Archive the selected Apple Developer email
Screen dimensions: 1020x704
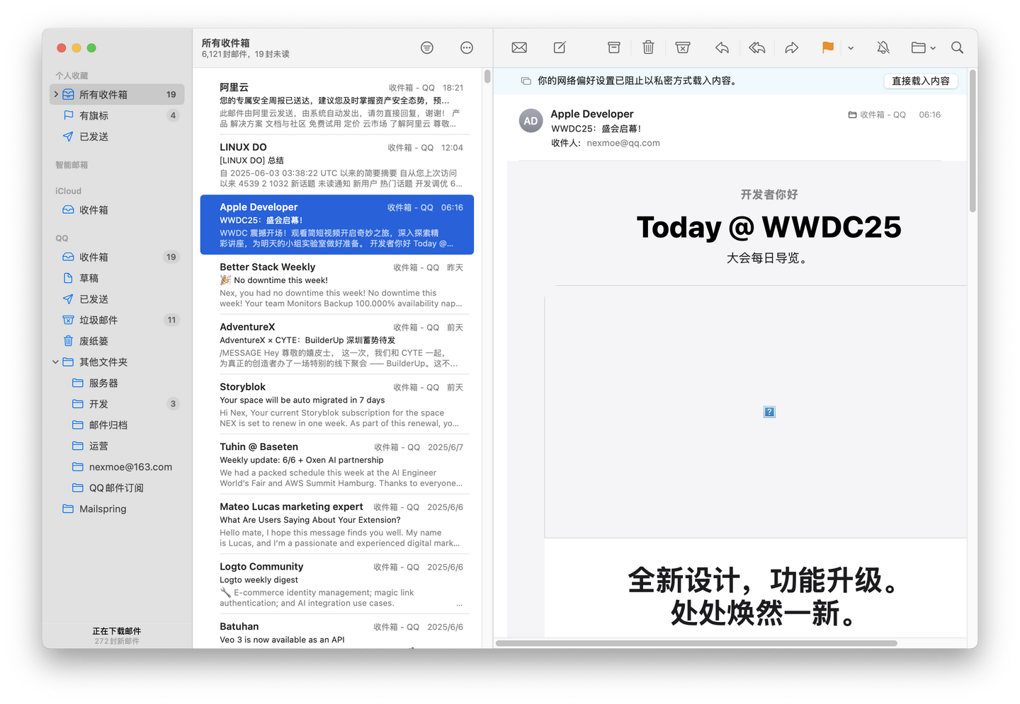[613, 47]
